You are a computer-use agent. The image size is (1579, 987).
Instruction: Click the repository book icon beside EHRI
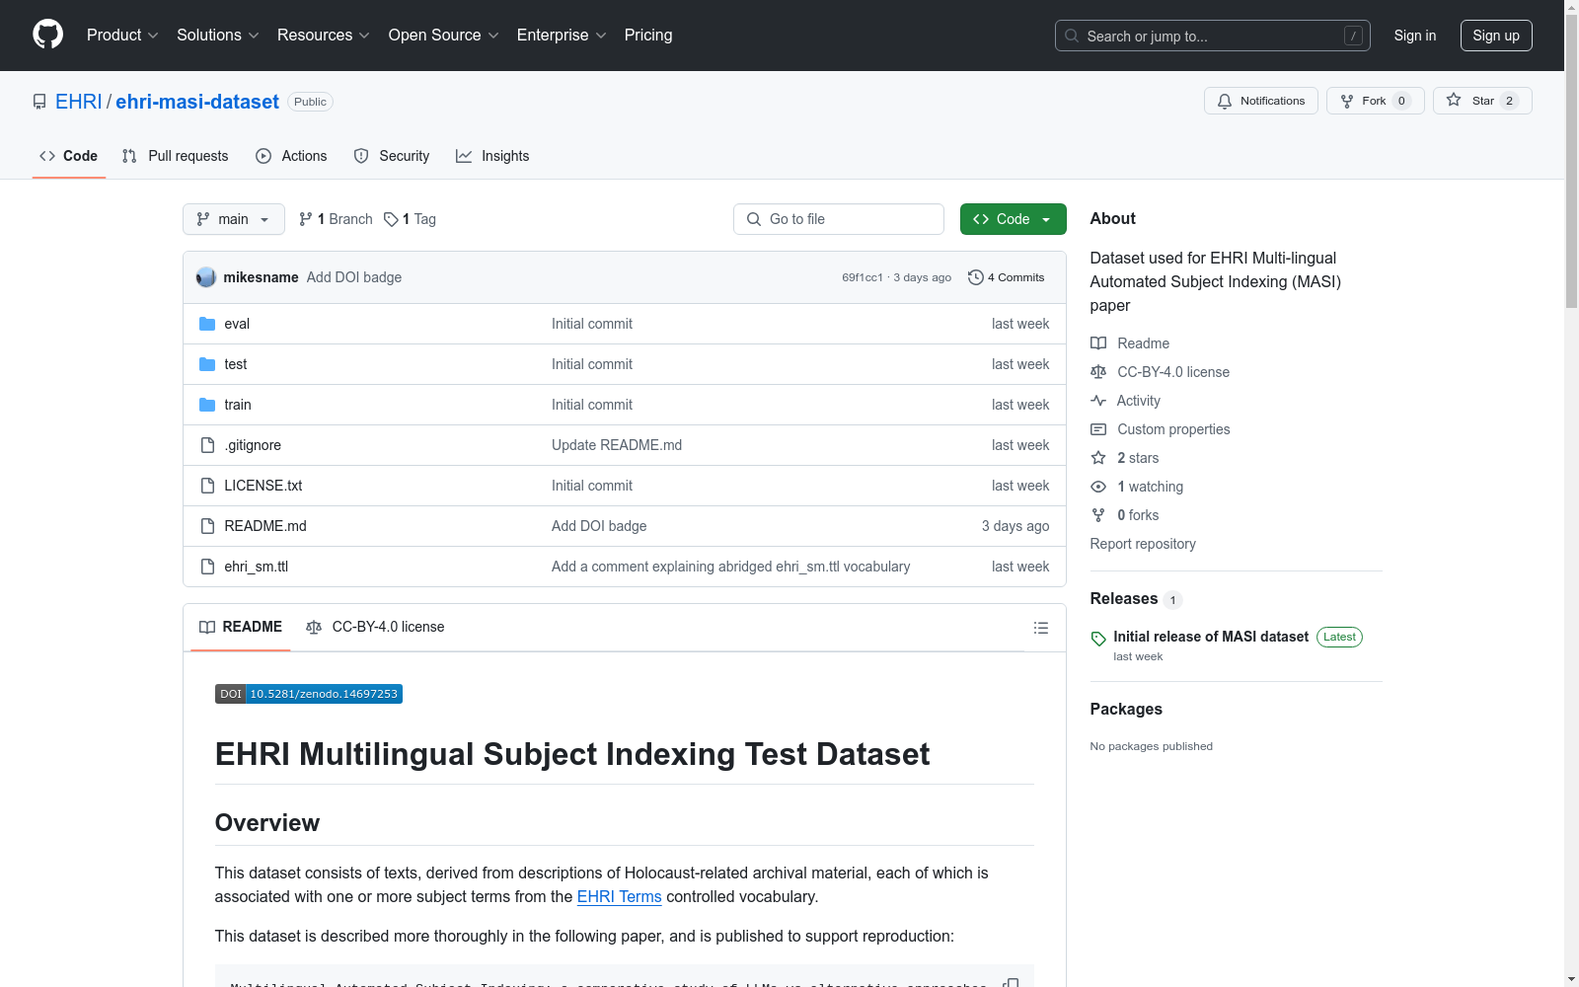click(39, 102)
